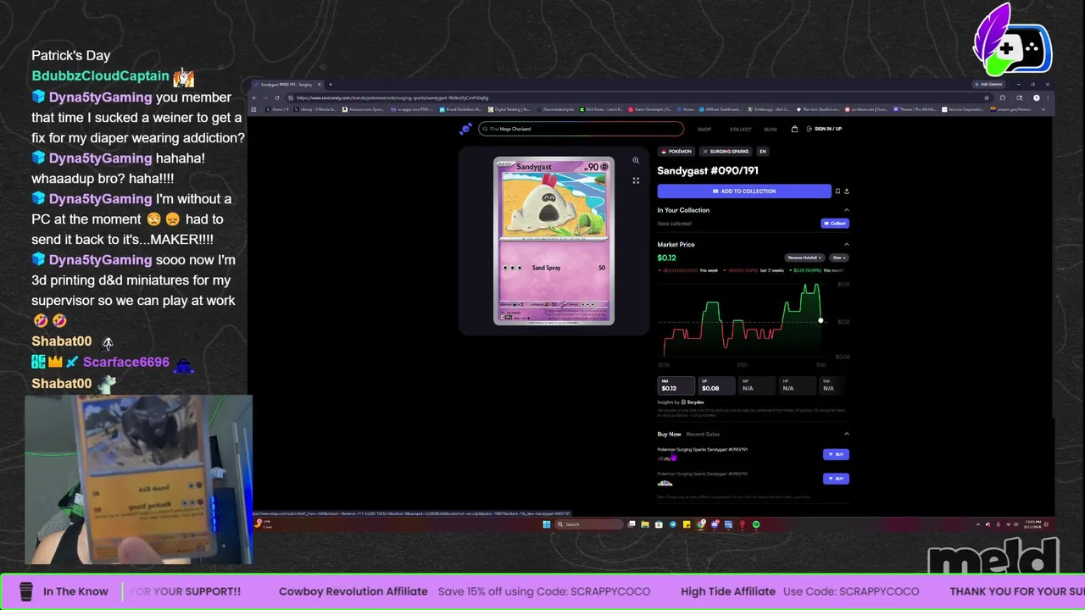Open the Kick News bookmark
The width and height of the screenshot is (1085, 610).
click(x=603, y=109)
